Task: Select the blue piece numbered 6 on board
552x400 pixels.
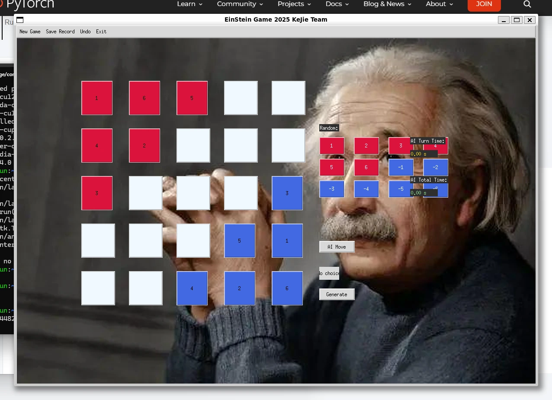Action: (x=287, y=288)
